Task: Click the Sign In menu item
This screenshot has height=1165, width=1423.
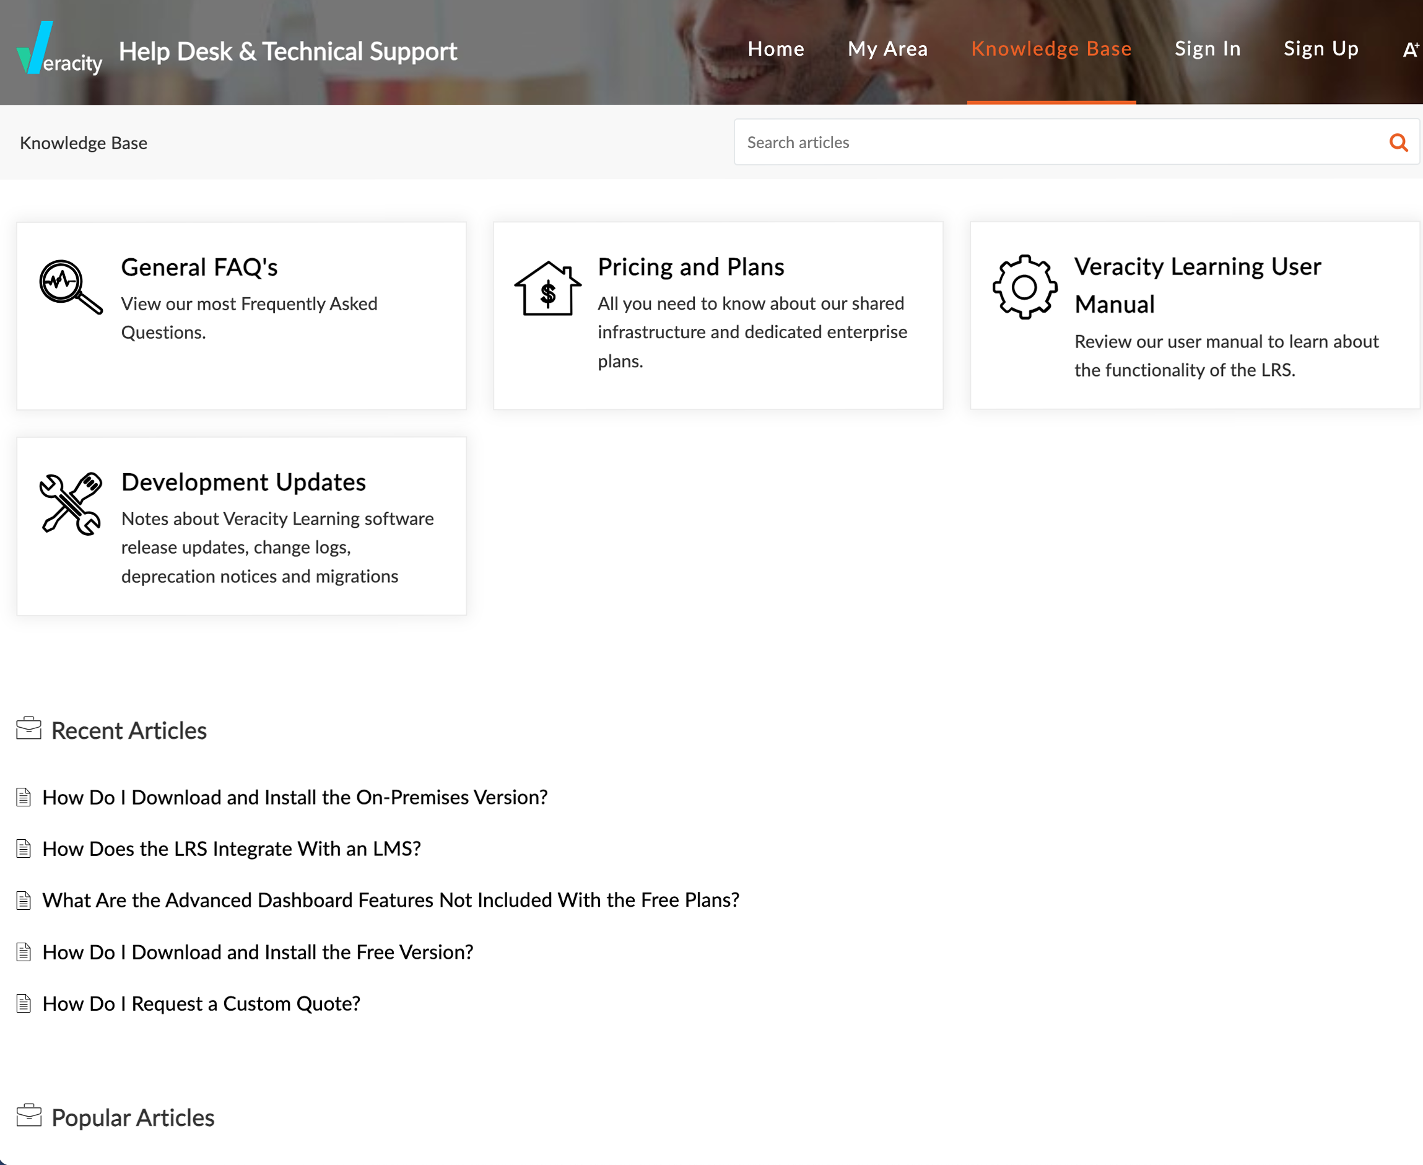Action: coord(1207,48)
